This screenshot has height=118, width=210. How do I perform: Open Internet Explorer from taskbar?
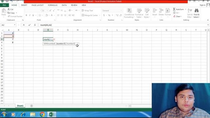tap(23, 115)
